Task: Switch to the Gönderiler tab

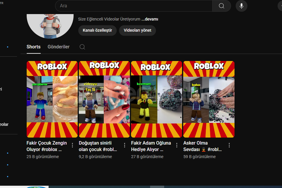Action: pyautogui.click(x=58, y=47)
